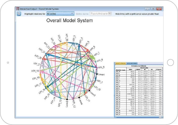The image size is (178, 125).
Task: Select the KPI_23 row in the fit table
Action: [x=139, y=75]
